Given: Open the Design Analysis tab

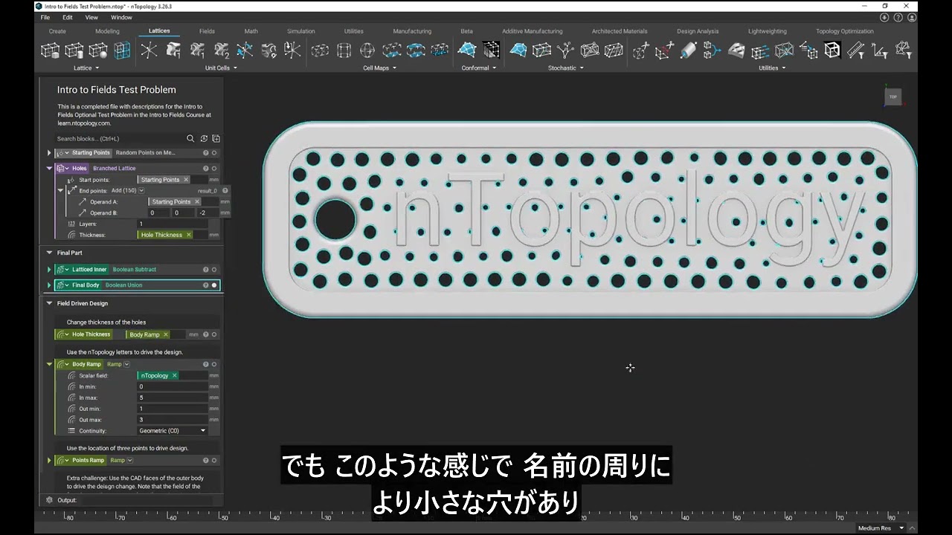Looking at the screenshot, I should click(x=698, y=31).
